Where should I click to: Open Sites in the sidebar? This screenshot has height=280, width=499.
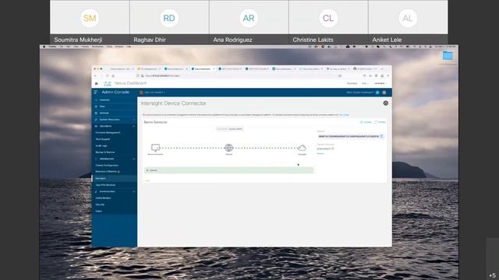[102, 107]
